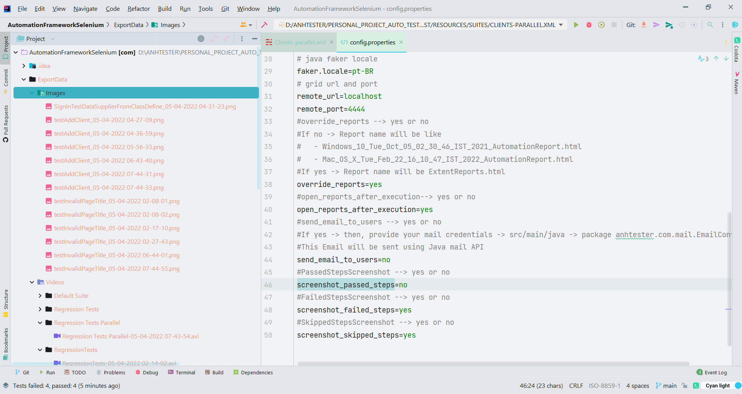The image size is (742, 394).
Task: Run with coverage icon in toolbar
Action: (601, 25)
